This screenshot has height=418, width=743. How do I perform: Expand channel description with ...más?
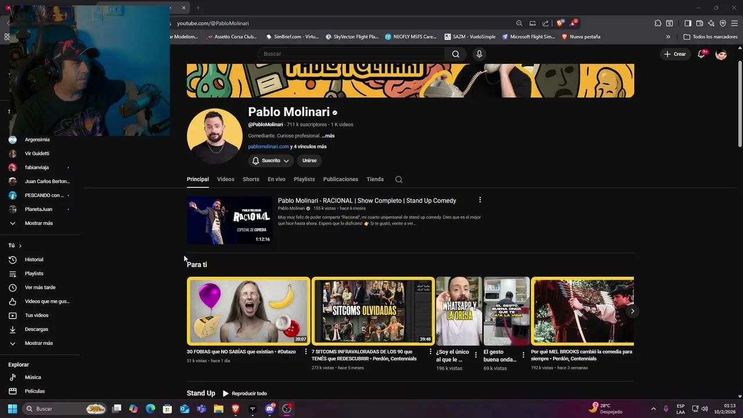click(328, 136)
